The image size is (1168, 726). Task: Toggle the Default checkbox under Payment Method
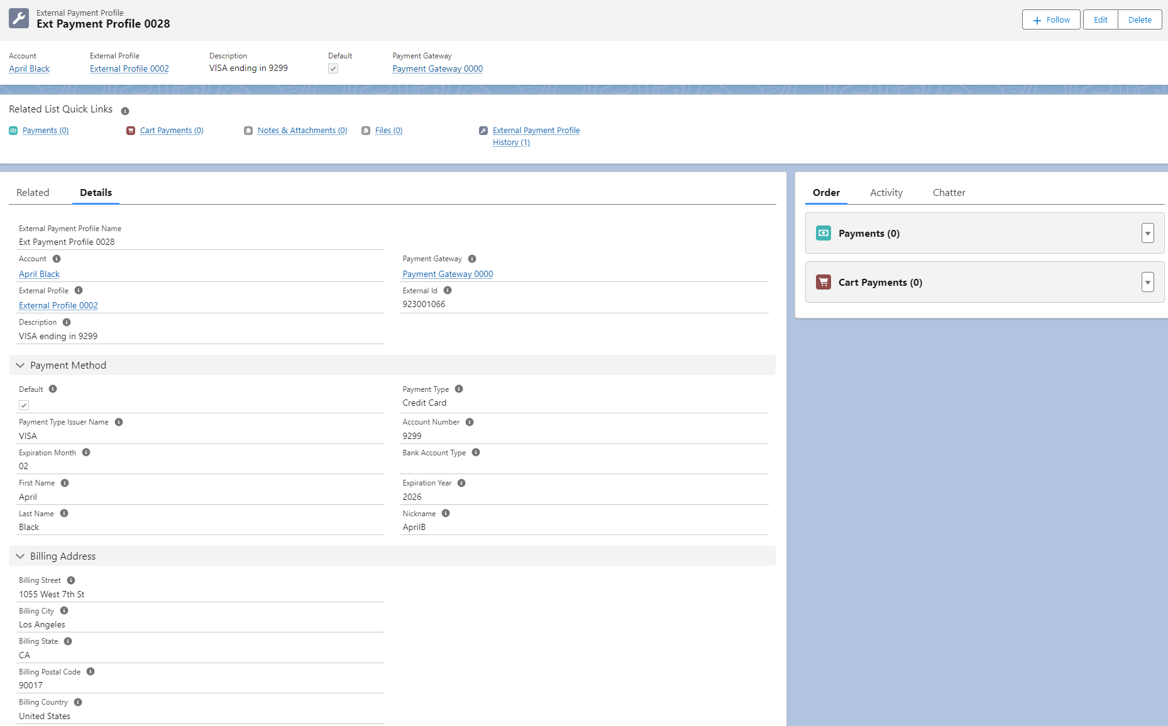pyautogui.click(x=24, y=405)
